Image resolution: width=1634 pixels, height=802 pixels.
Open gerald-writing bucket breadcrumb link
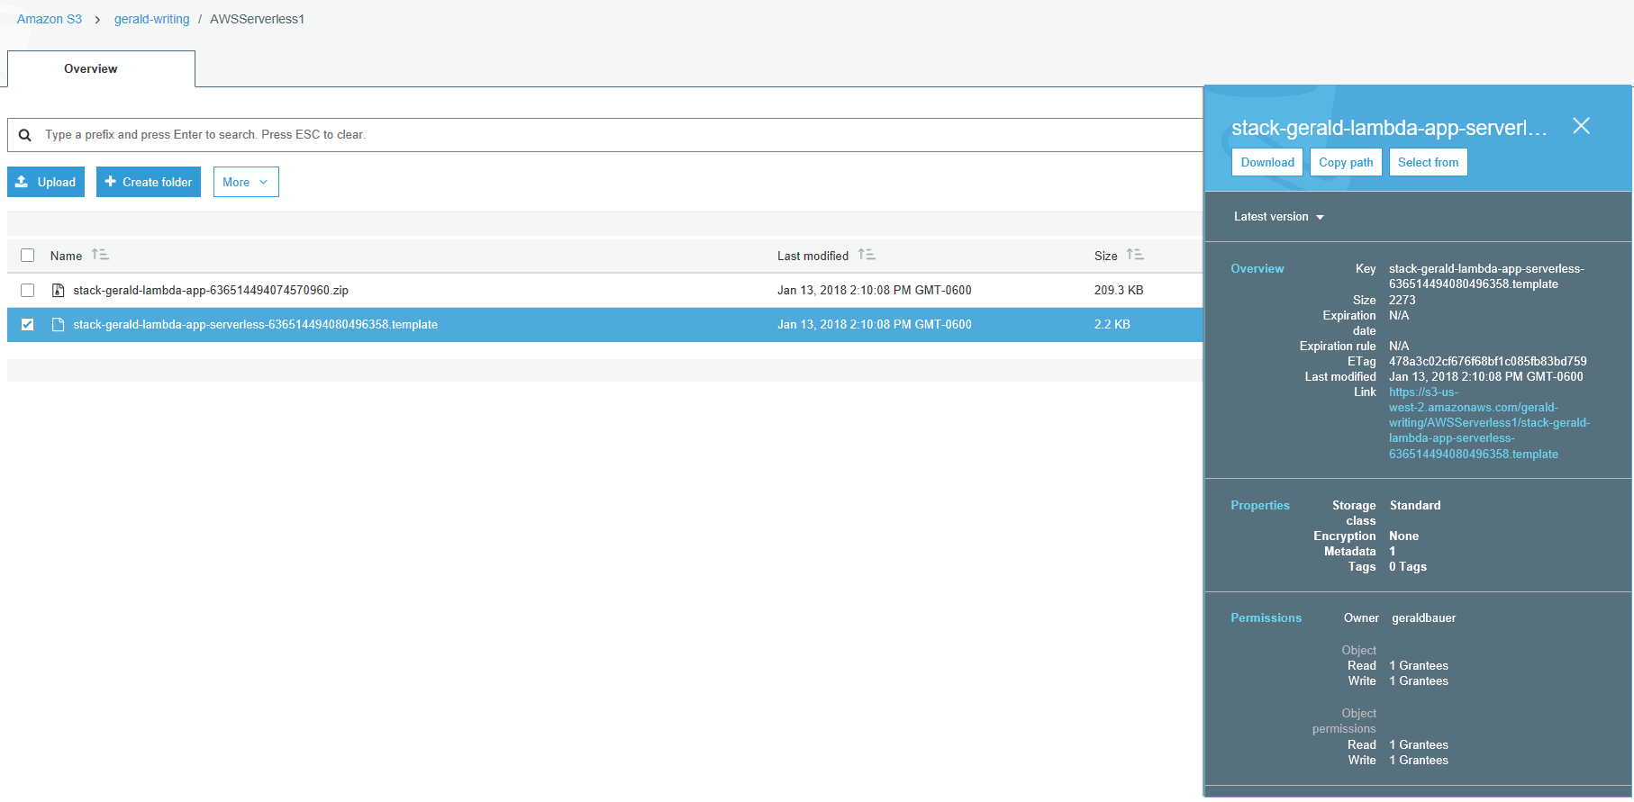click(151, 19)
